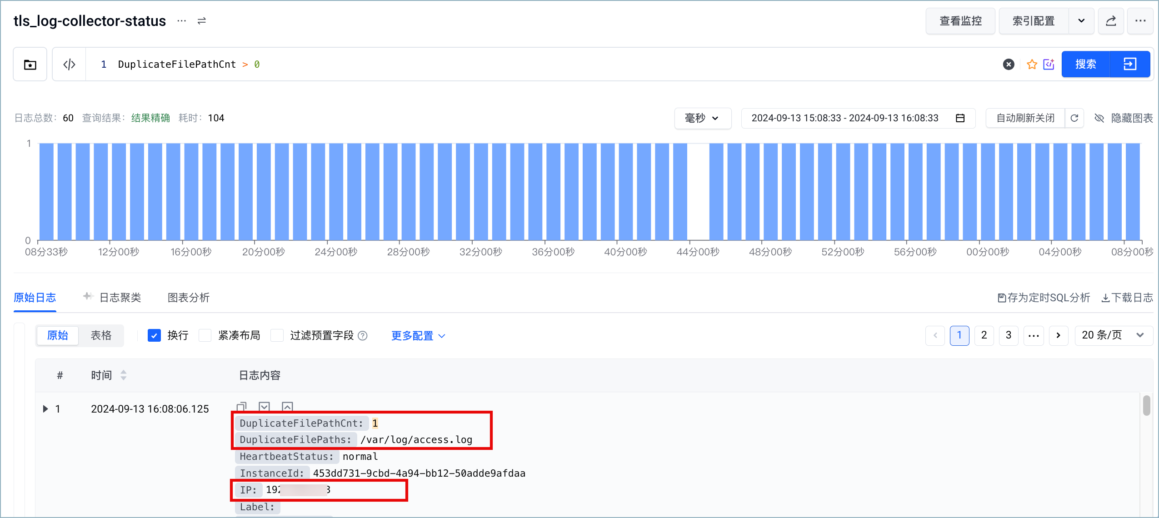Switch to log clustering tab
The image size is (1159, 518).
[x=112, y=298]
